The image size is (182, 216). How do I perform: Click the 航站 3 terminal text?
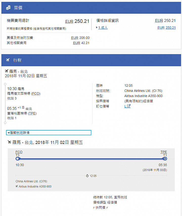point(12,98)
